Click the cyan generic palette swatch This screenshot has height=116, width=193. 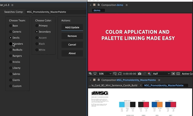(x=122, y=105)
